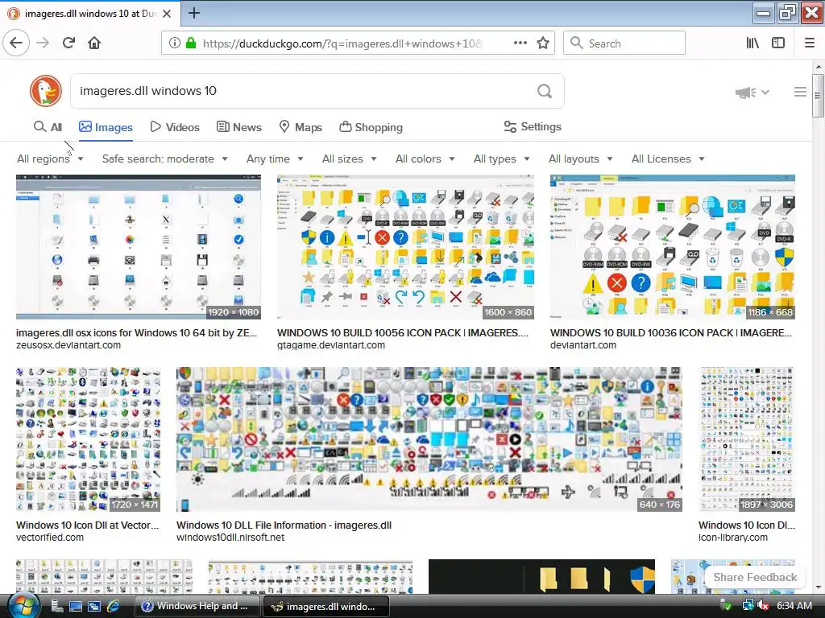Image resolution: width=825 pixels, height=618 pixels.
Task: Click the Firefox back arrow button
Action: coord(16,43)
